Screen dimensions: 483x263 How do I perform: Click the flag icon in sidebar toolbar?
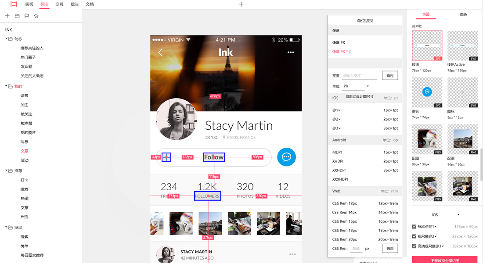click(x=27, y=16)
